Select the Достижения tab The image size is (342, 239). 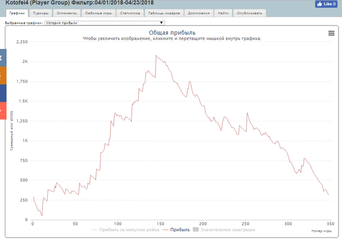(x=199, y=13)
